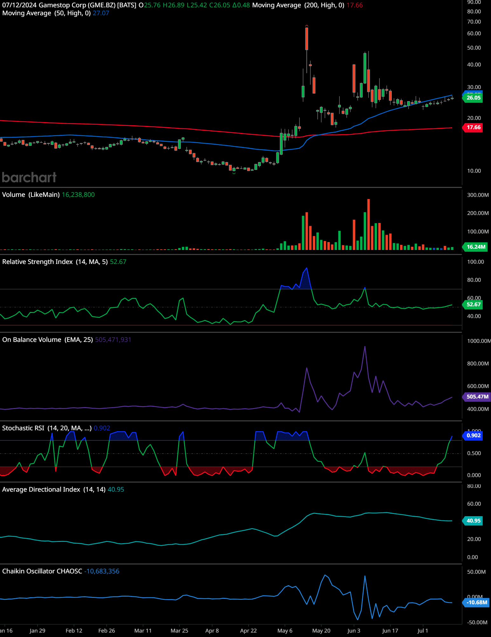Click the 70.00 price axis label
This screenshot has height=637, width=491.
point(474,22)
